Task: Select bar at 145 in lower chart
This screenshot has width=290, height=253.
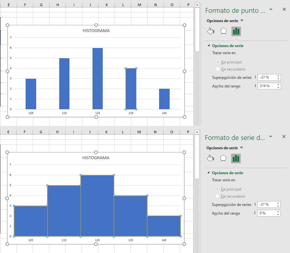Action: click(164, 226)
